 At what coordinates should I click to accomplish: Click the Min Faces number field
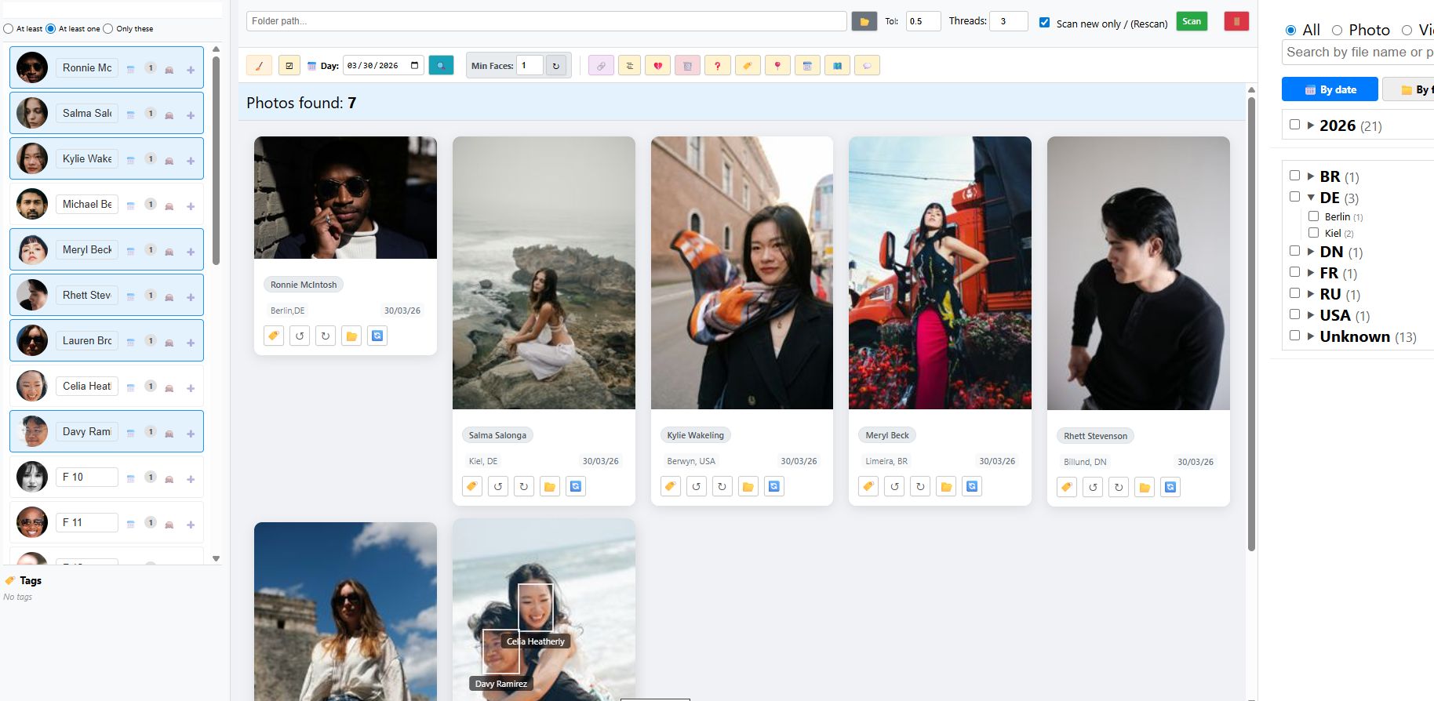(x=530, y=66)
